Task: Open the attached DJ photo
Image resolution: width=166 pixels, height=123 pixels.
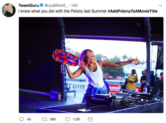Action: 91,65
